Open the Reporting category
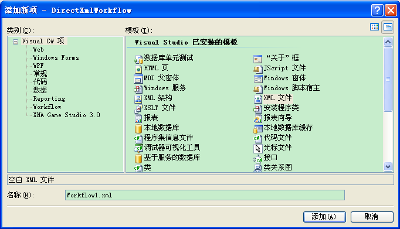Viewport: 400px width, 229px height. [49, 98]
